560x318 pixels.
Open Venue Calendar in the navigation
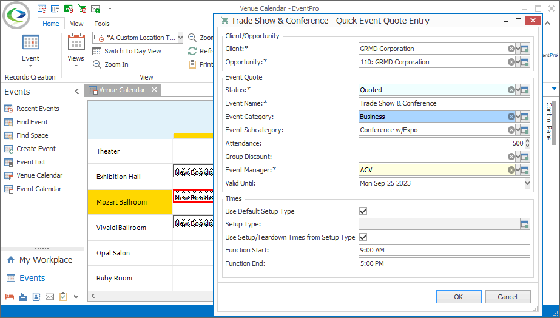coord(33,175)
